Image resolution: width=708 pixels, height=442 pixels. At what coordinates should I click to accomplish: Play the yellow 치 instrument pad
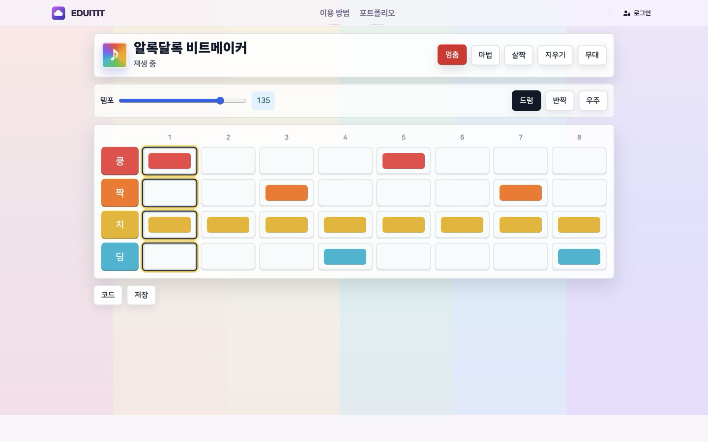[x=120, y=225]
